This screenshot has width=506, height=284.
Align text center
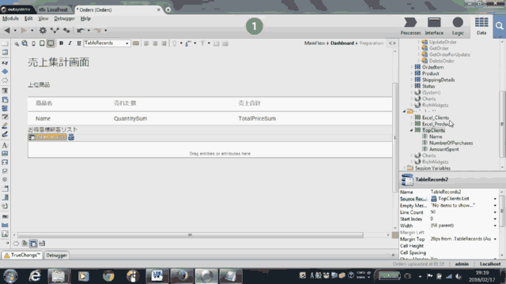coord(155,43)
